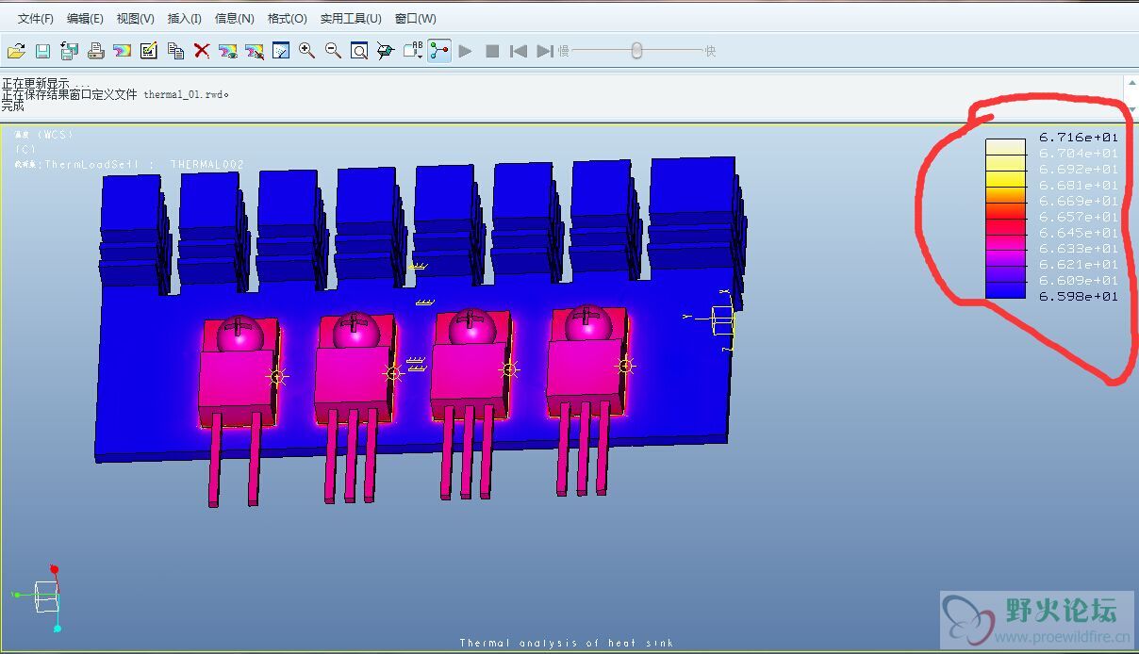
Task: Open the 格式(O) menu
Action: click(287, 19)
